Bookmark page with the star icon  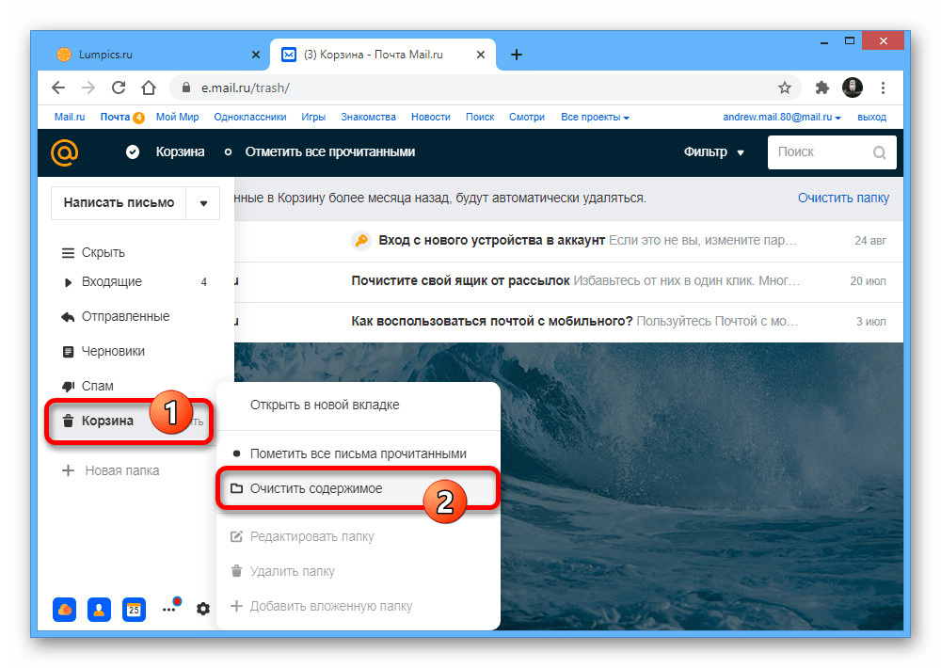pos(785,87)
